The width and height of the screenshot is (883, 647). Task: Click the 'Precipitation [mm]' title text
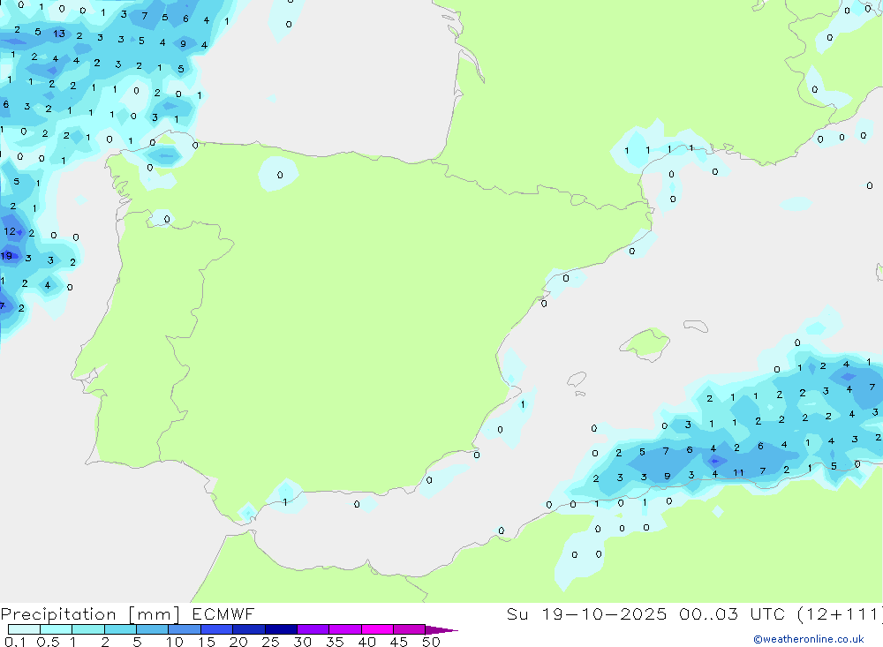90,614
